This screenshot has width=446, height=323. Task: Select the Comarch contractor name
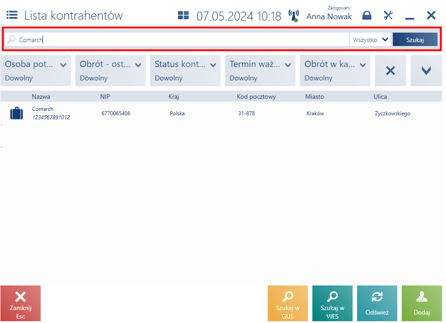point(42,109)
